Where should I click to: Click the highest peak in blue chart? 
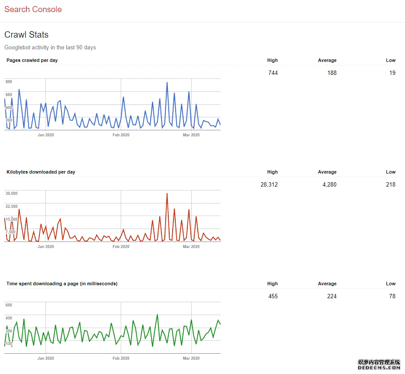pyautogui.click(x=167, y=83)
